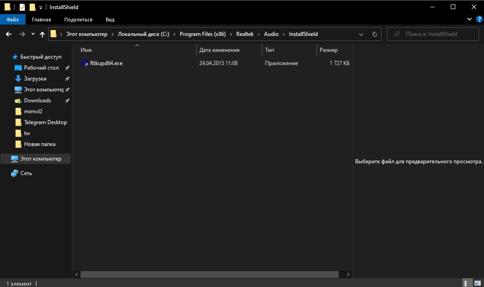Open the Downloads folder in the sidebar
Image resolution: width=484 pixels, height=287 pixels.
[x=38, y=101]
